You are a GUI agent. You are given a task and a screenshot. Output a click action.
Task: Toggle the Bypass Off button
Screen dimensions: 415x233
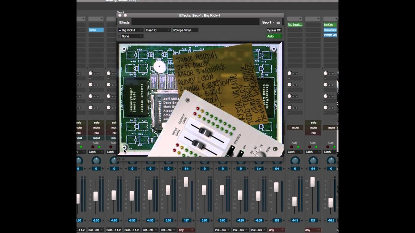point(274,30)
